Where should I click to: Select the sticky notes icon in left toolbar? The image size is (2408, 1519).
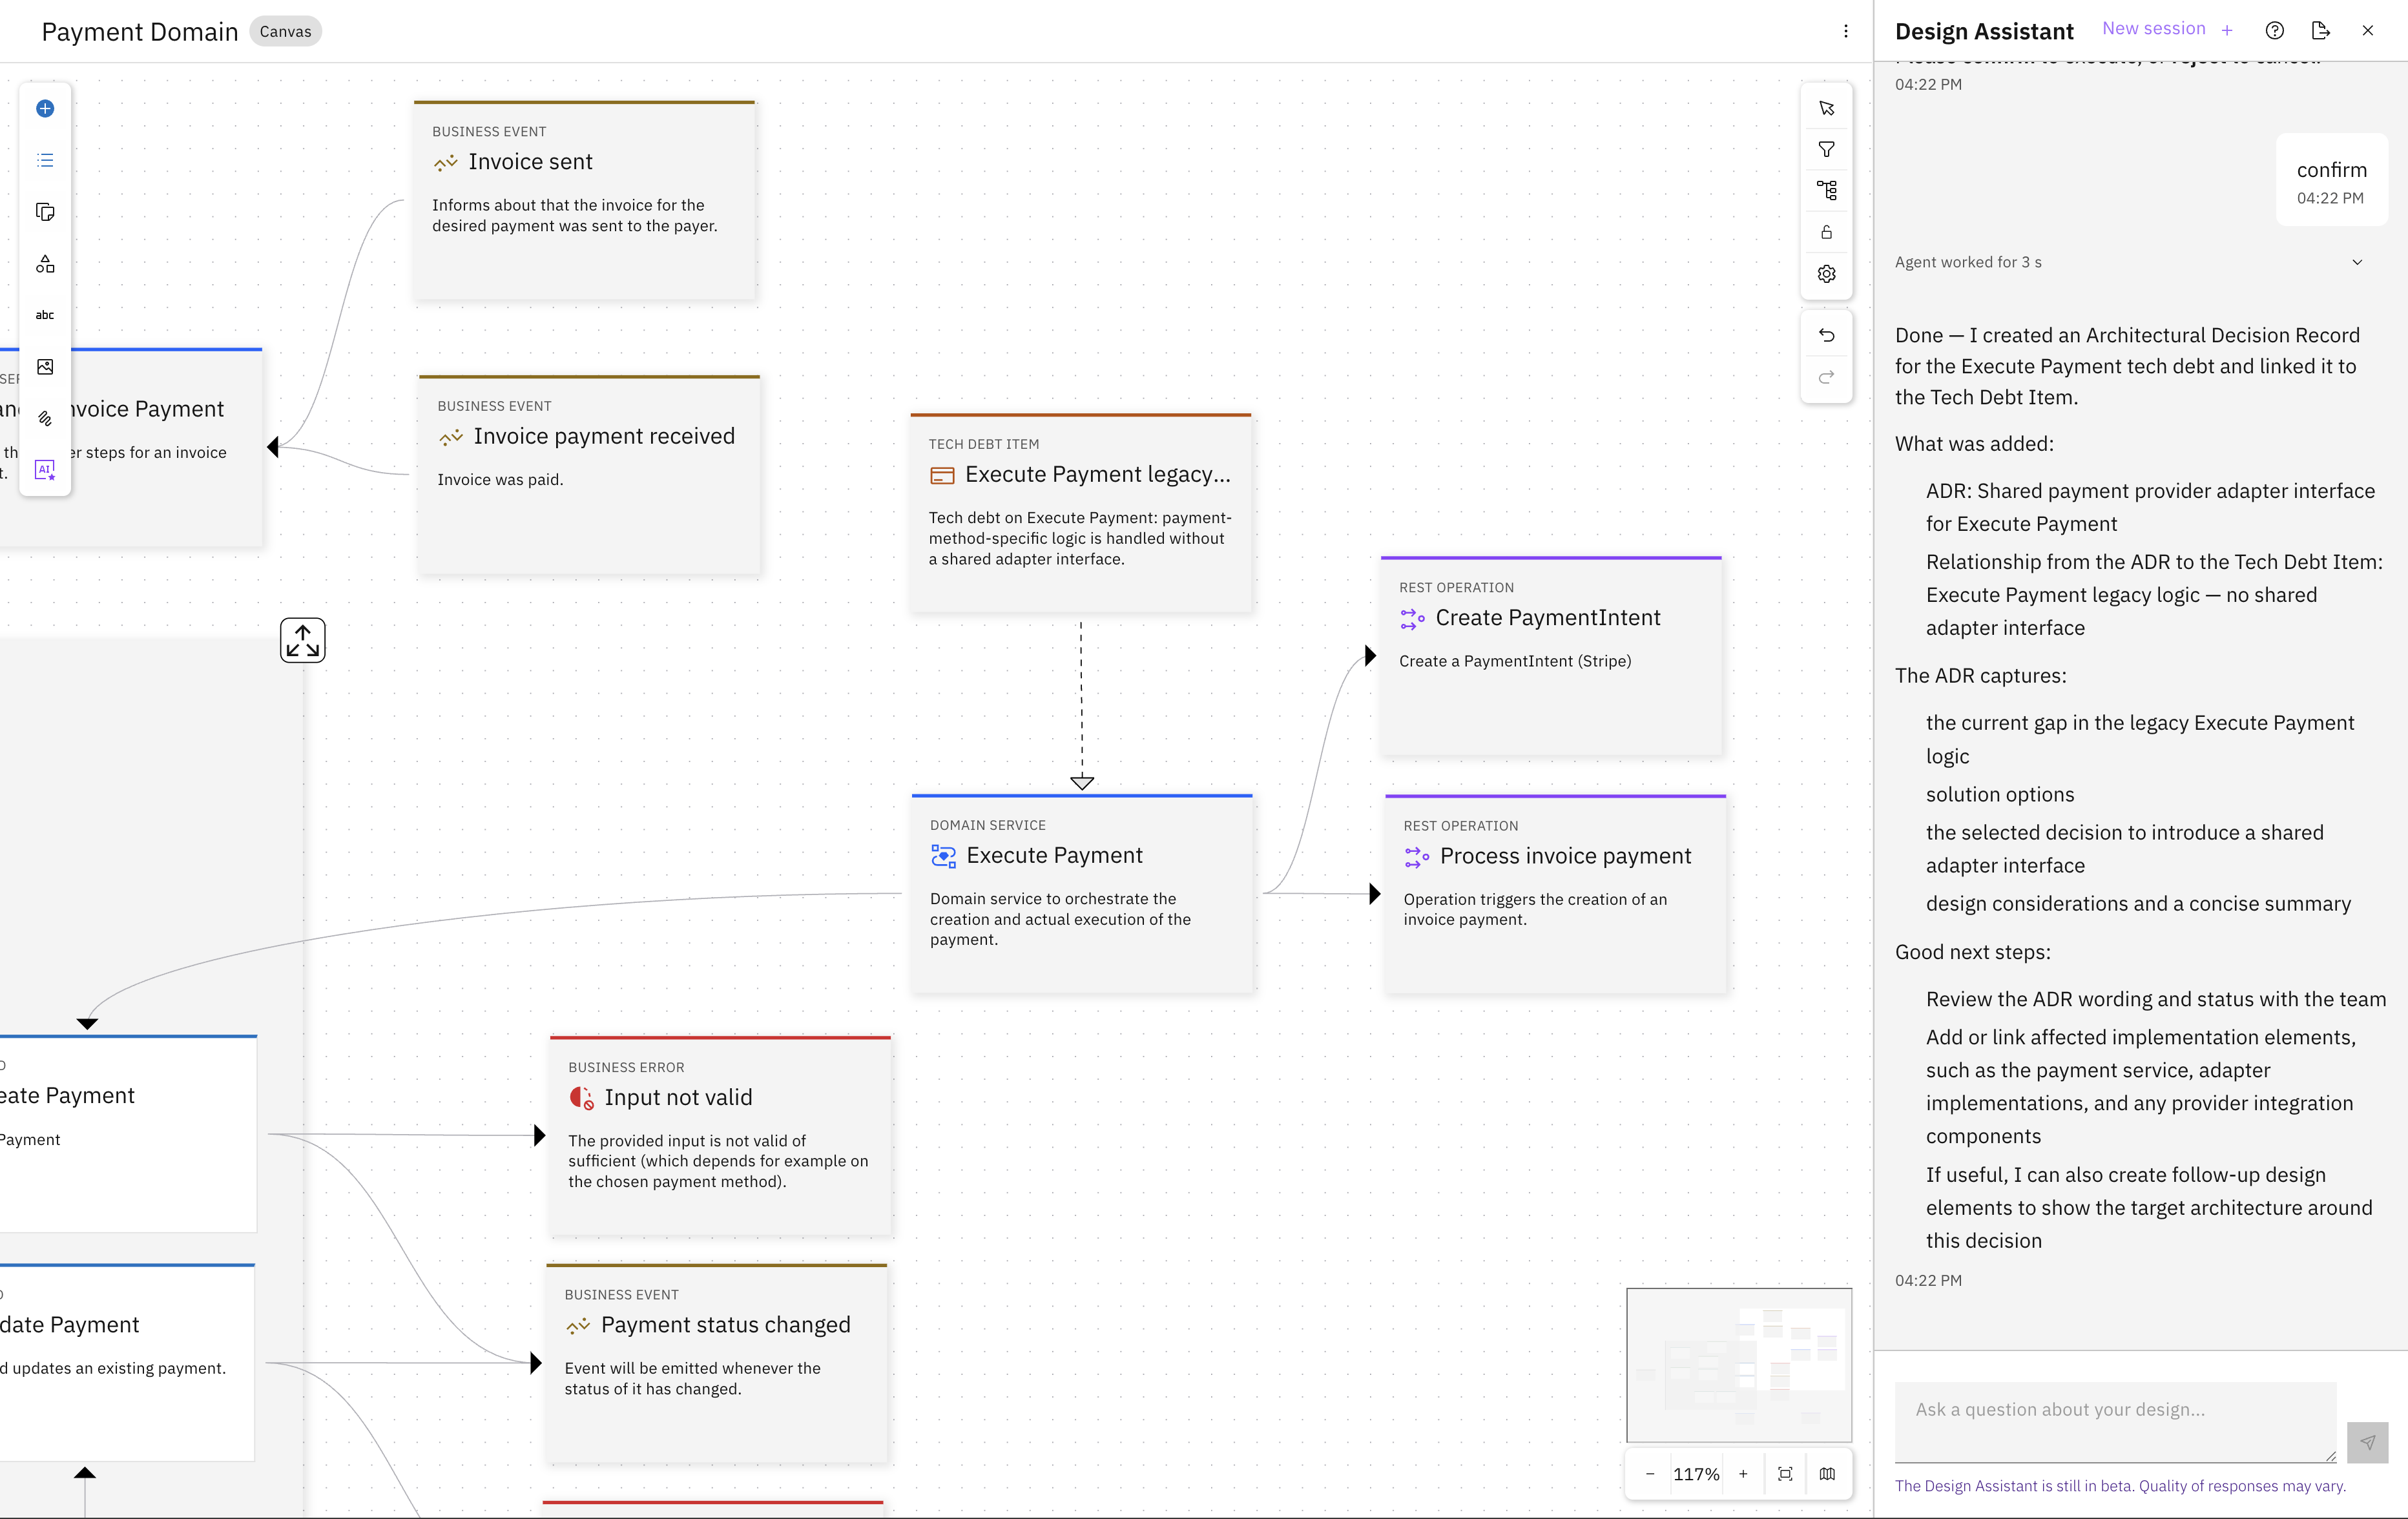[45, 212]
